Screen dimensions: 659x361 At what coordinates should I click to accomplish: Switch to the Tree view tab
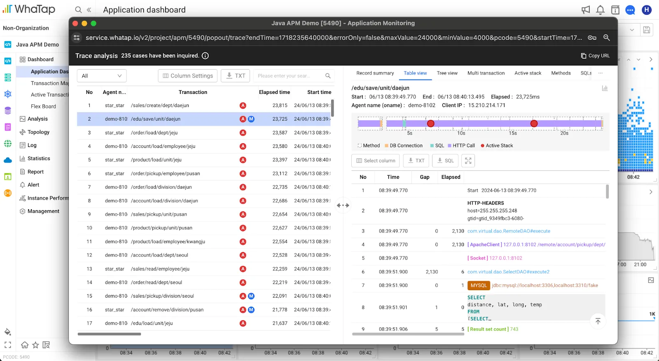pos(447,73)
